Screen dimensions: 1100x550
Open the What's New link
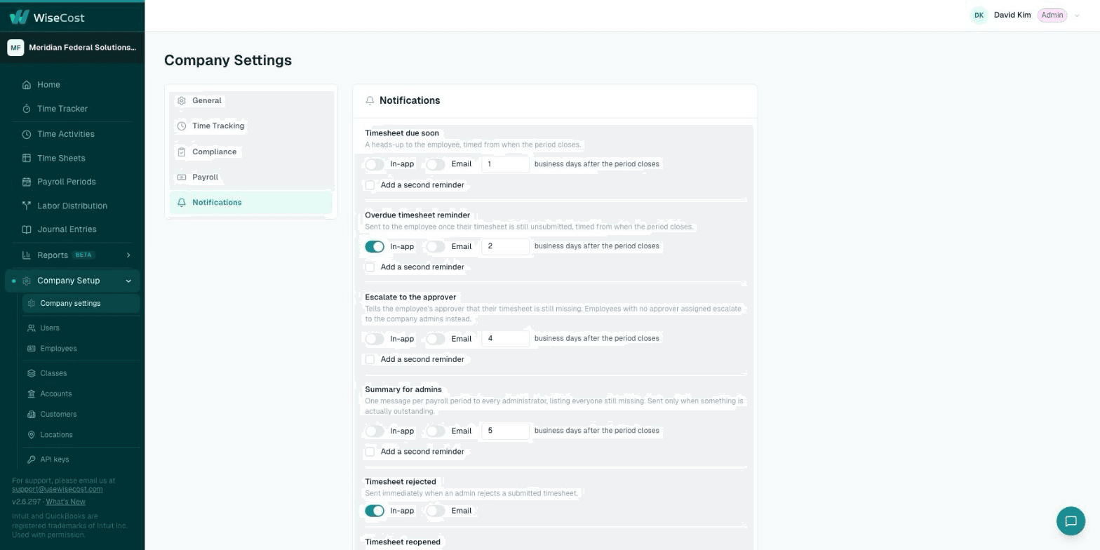tap(65, 502)
